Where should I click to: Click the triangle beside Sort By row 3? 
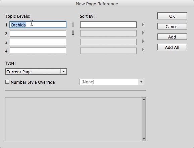coord(143,41)
